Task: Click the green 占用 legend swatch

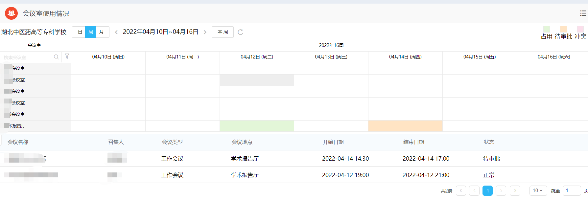Action: (x=547, y=29)
